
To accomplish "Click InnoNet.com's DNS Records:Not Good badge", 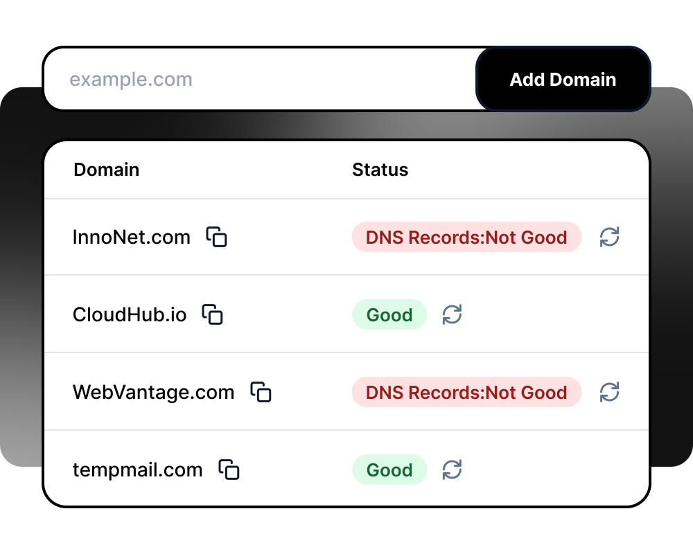I will (466, 237).
